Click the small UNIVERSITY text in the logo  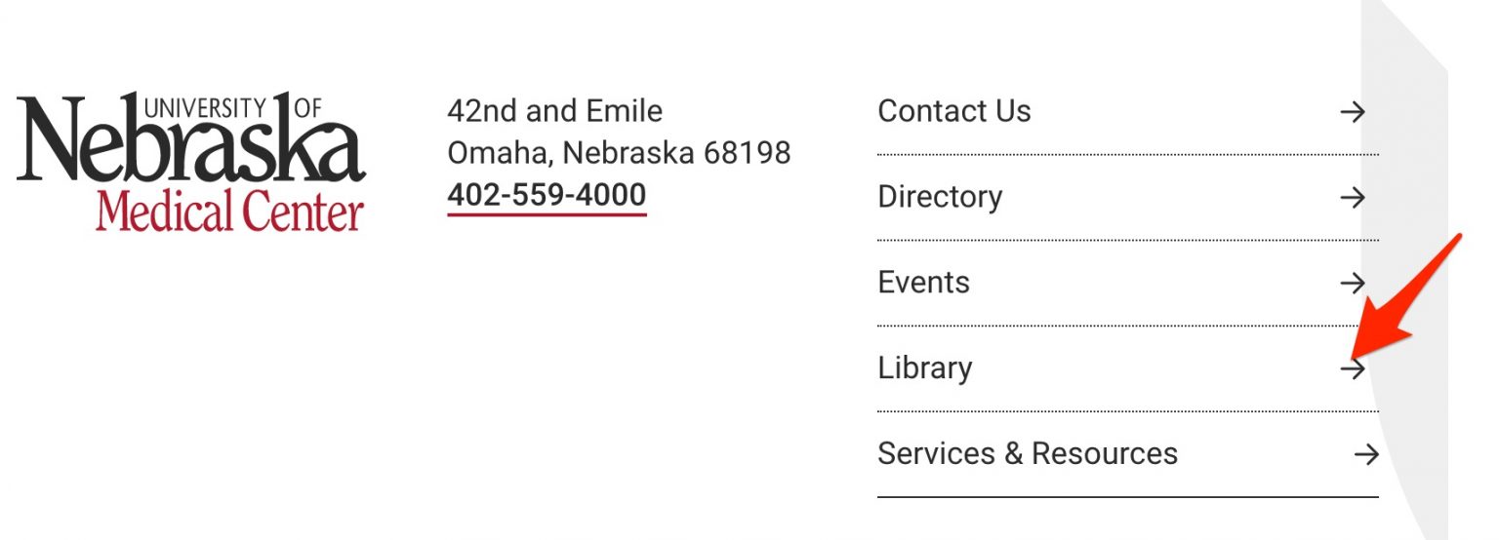(x=204, y=107)
